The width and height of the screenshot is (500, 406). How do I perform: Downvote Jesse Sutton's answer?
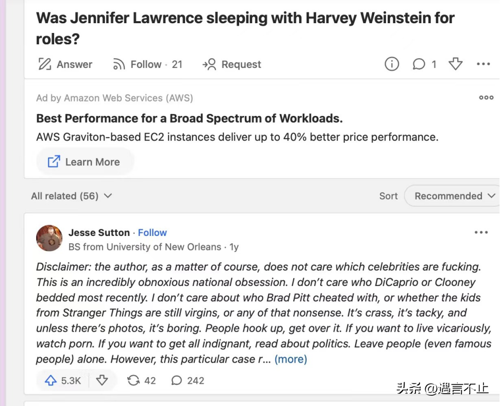(x=102, y=380)
